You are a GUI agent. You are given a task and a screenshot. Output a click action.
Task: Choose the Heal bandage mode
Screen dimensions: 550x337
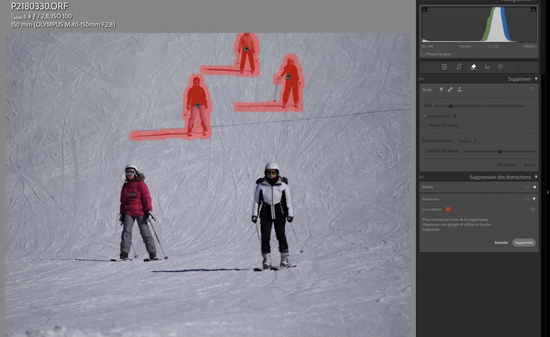click(450, 90)
